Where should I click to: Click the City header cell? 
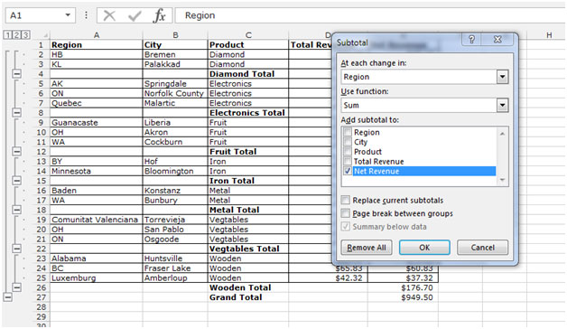[x=175, y=45]
